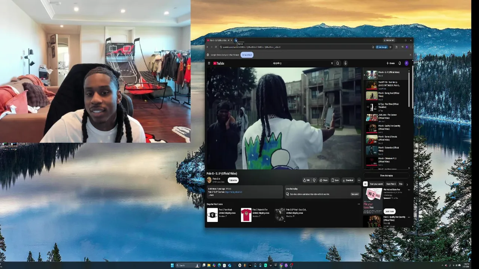The height and width of the screenshot is (269, 479).
Task: Open the Windows Start menu
Action: 172,265
